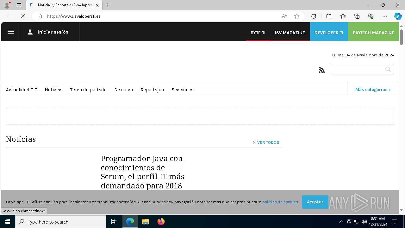
Task: Click VER TODOS link for Noticias
Action: click(268, 142)
